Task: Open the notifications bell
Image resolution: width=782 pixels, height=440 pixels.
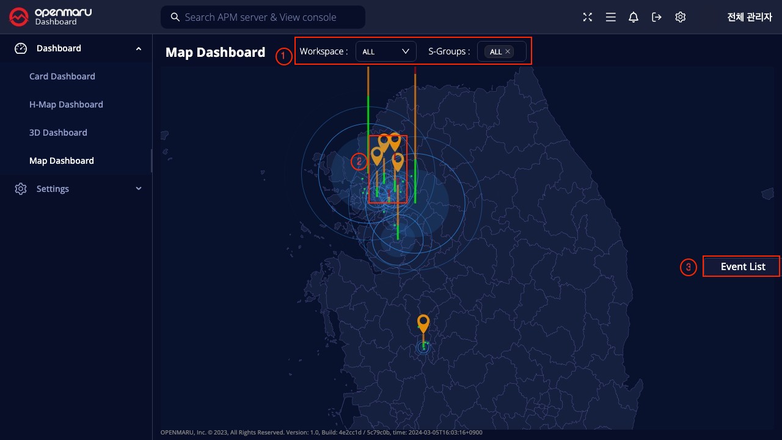Action: coord(634,17)
